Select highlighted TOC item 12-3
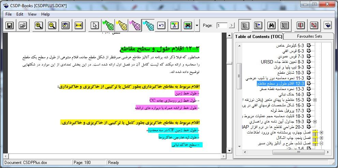This screenshot has height=168, width=338. point(280,83)
